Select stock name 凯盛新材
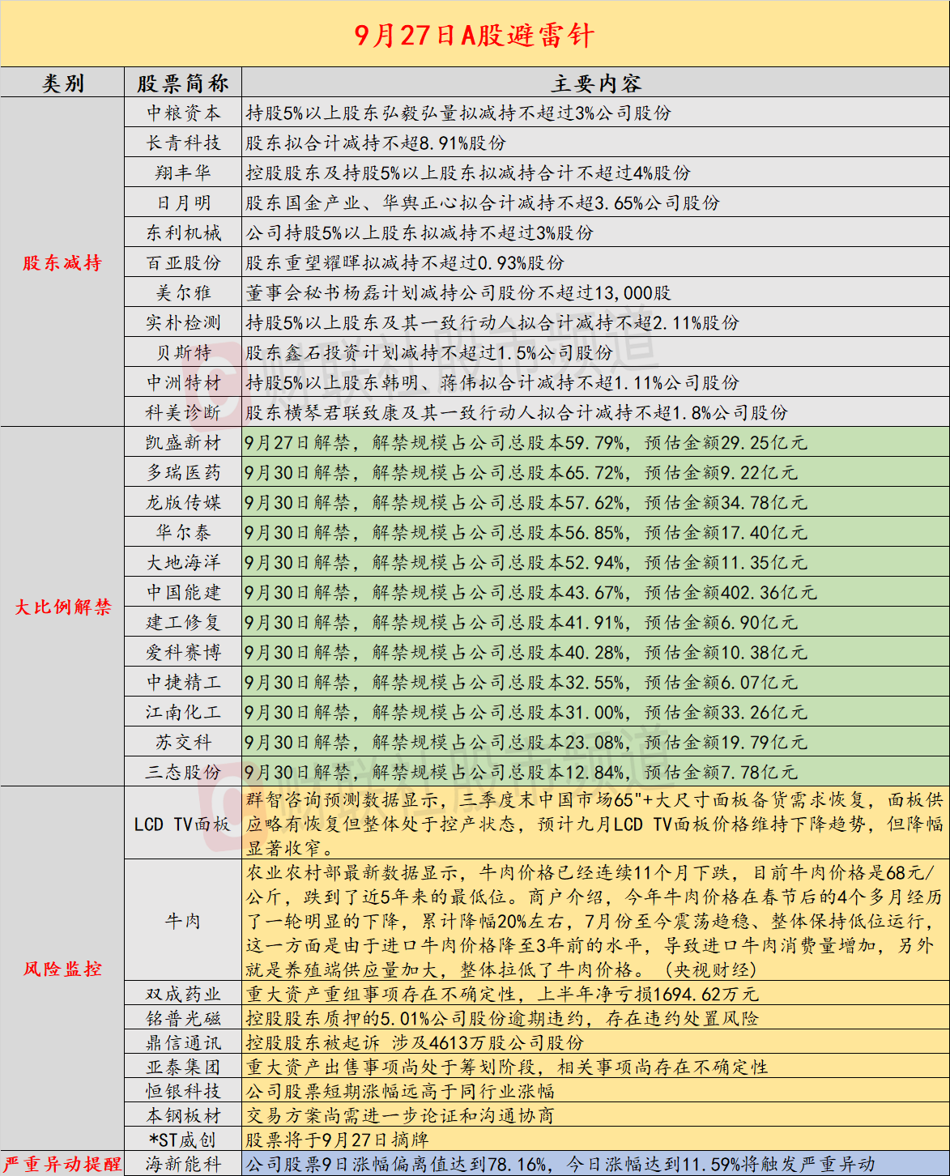950x1176 pixels. (183, 442)
